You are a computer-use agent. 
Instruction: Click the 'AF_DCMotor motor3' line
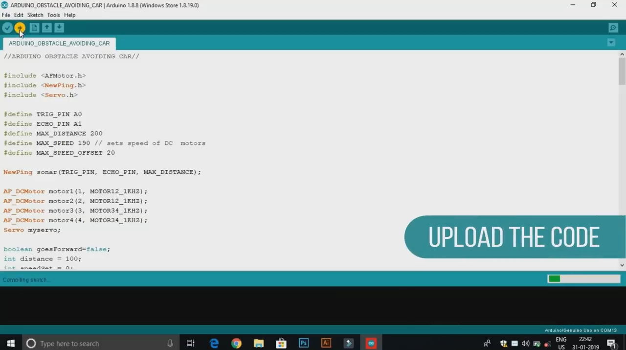pyautogui.click(x=75, y=210)
